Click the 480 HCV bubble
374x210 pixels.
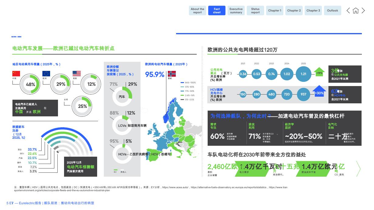pos(271,94)
